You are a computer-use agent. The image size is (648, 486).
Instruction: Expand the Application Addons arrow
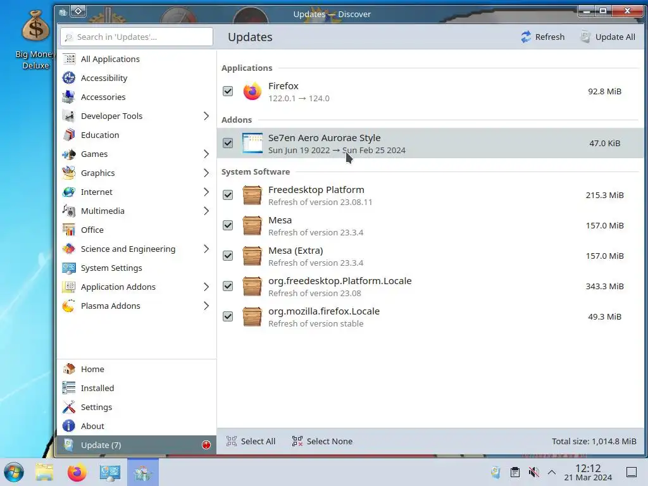pyautogui.click(x=206, y=287)
